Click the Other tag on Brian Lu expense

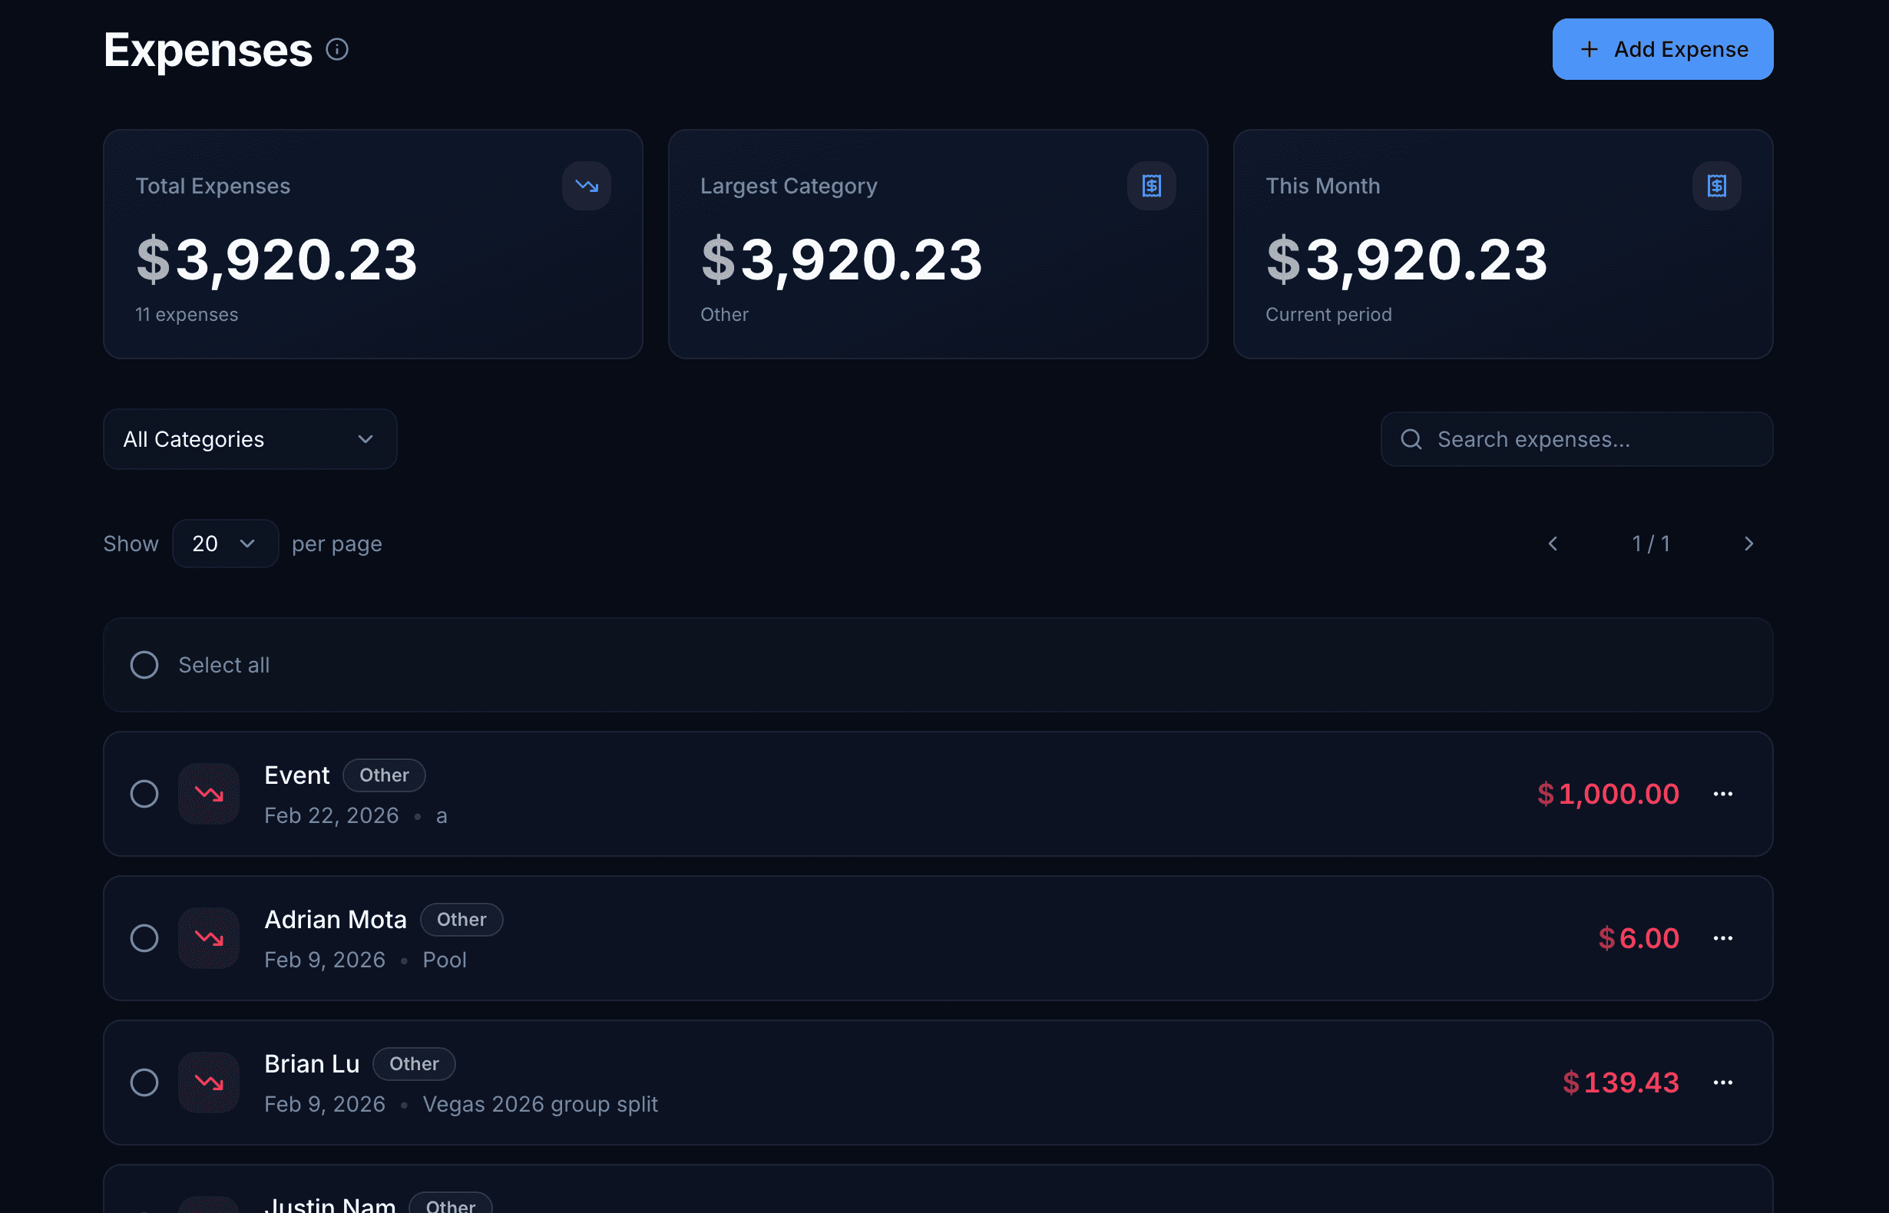coord(415,1063)
